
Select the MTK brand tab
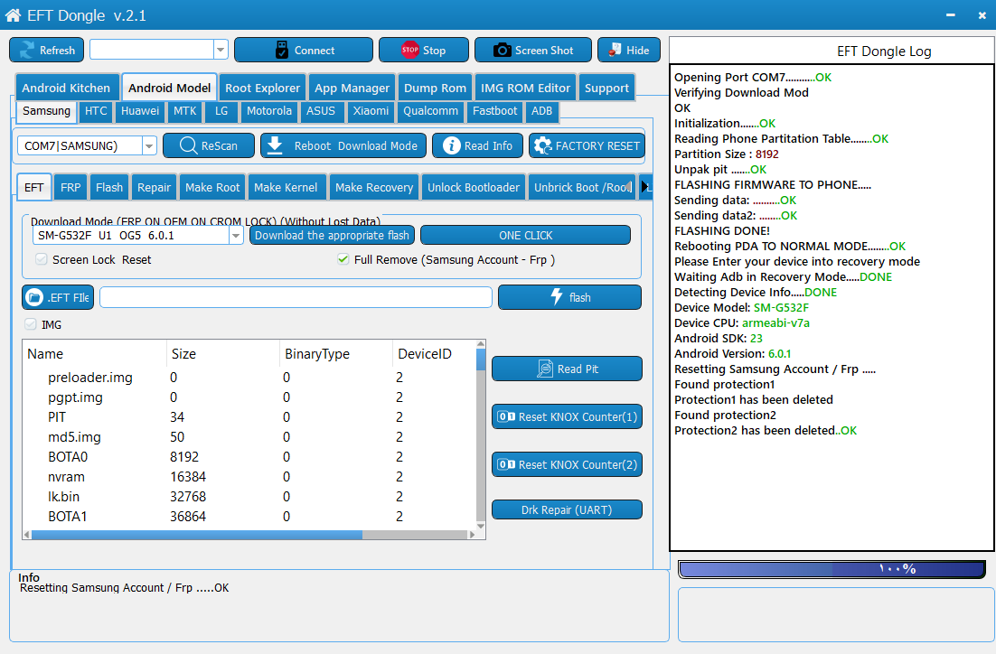[x=185, y=111]
